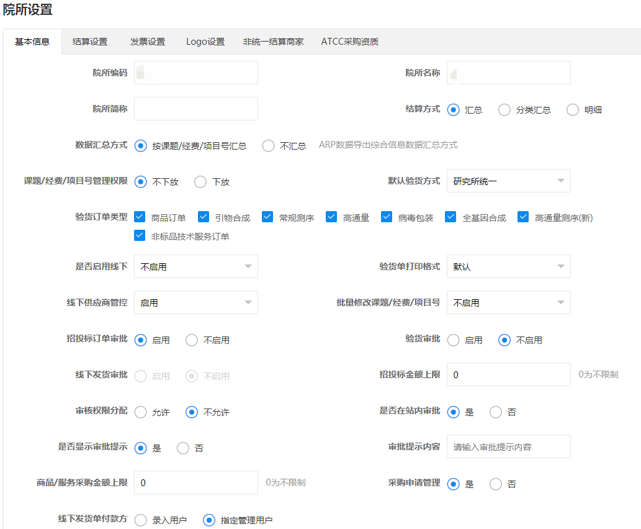Uncheck 非标品技术服务订单 checkbox
This screenshot has width=641, height=529.
(140, 236)
